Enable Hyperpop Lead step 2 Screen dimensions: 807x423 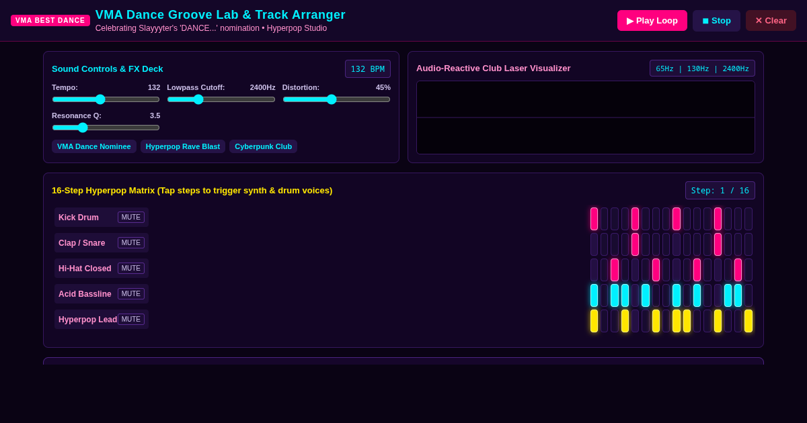point(604,321)
